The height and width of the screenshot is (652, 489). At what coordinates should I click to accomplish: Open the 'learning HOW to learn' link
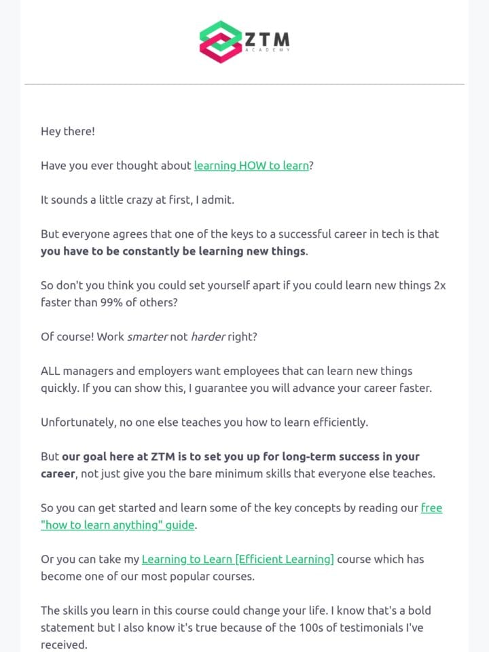[x=251, y=166]
